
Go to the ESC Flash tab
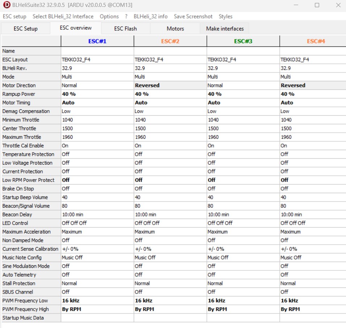126,29
